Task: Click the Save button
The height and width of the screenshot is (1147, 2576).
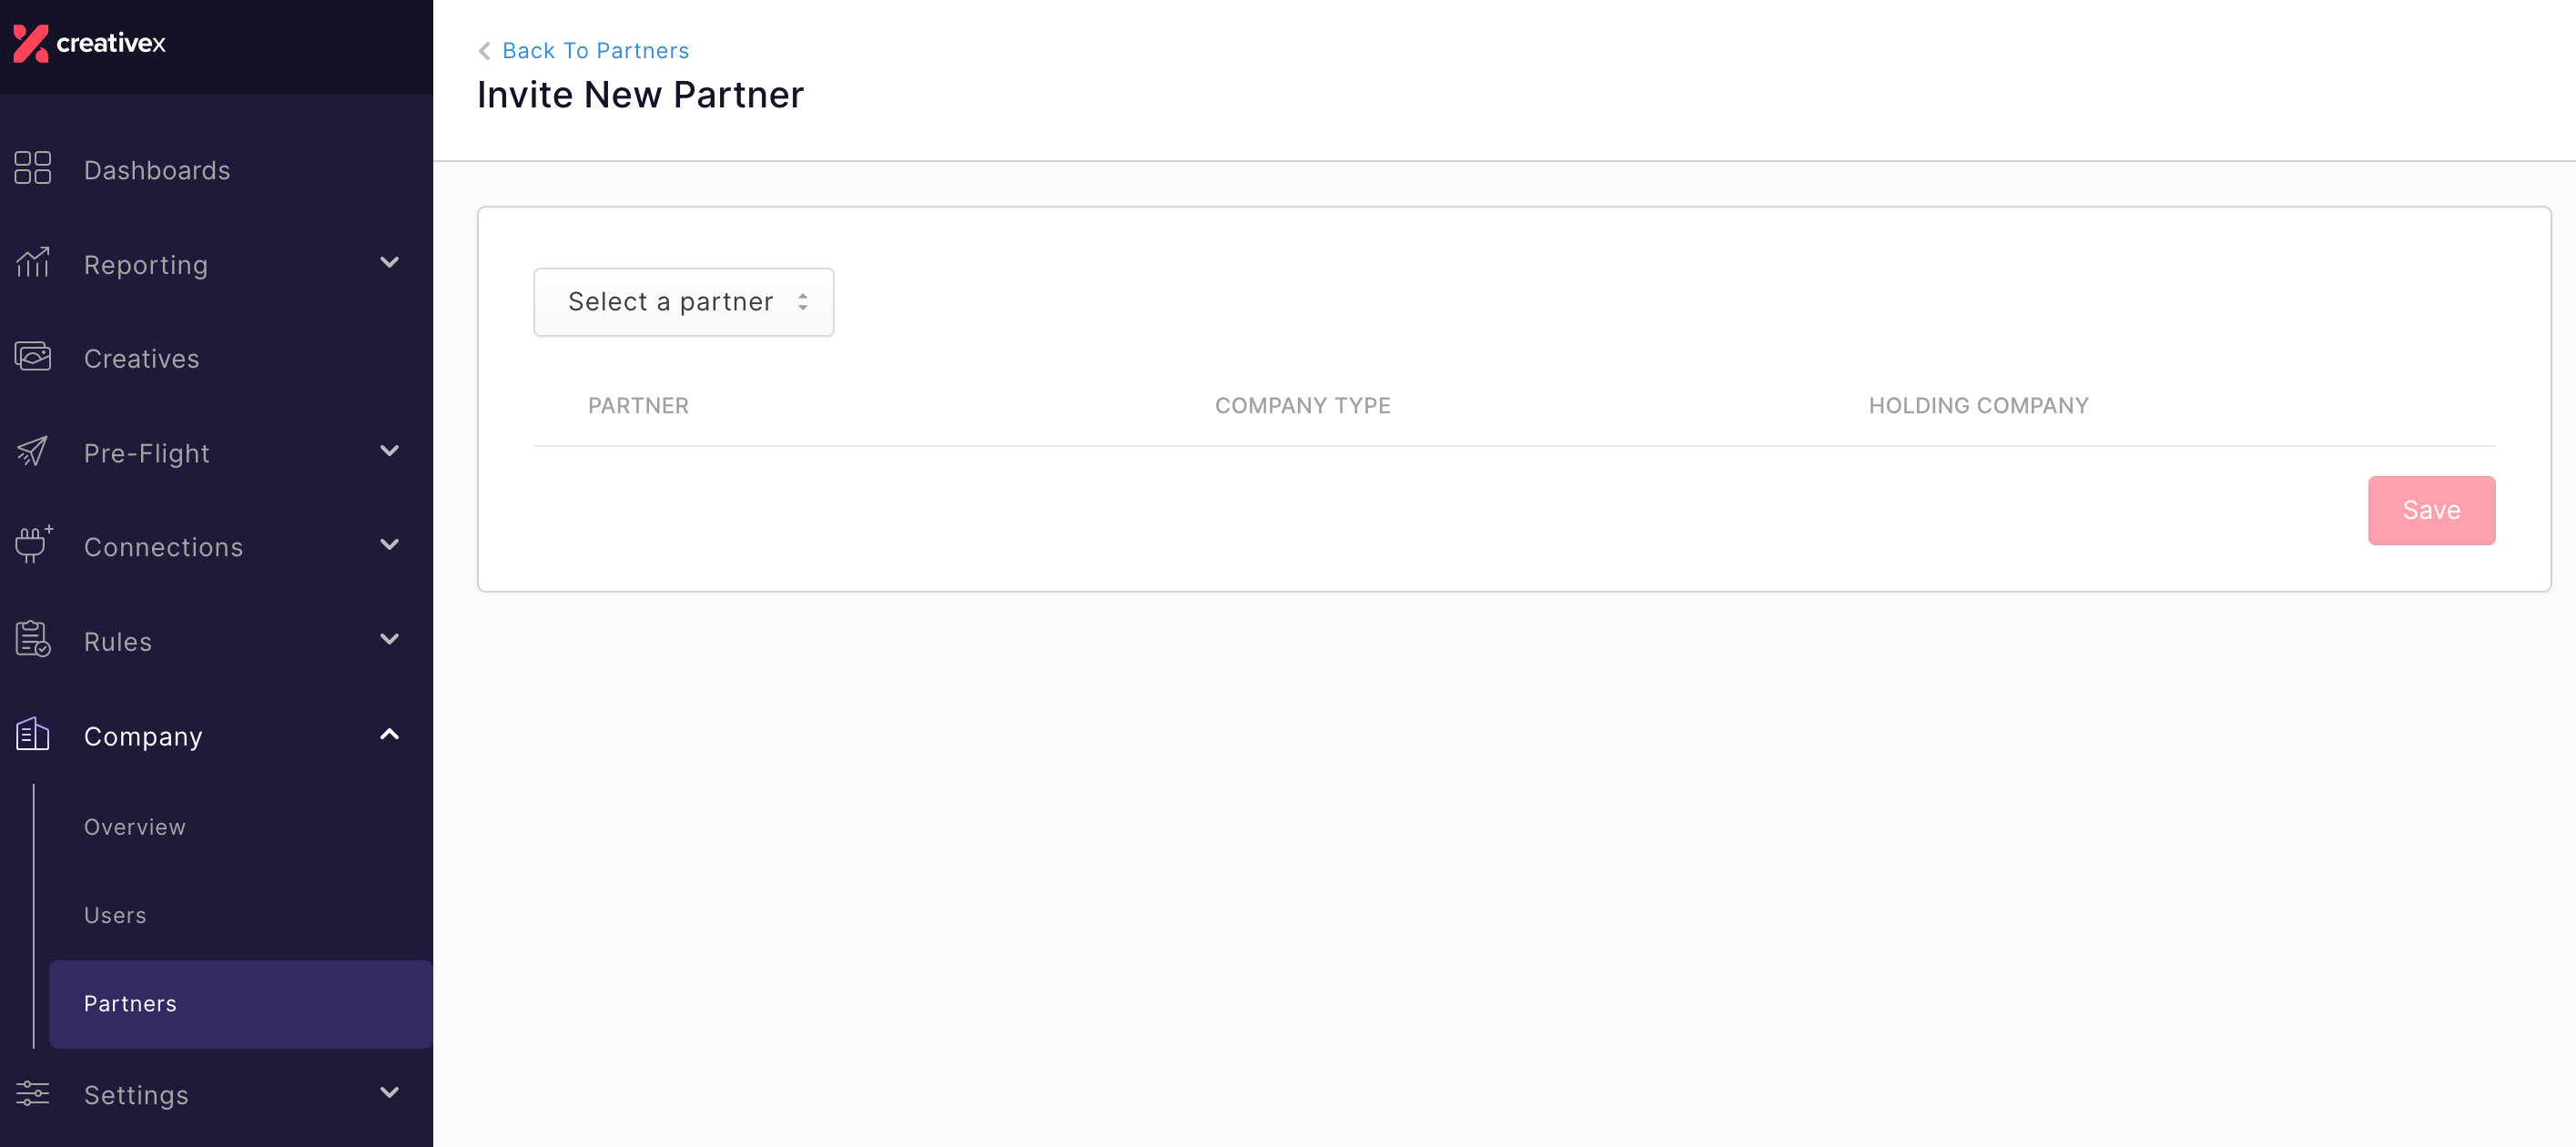Action: (x=2431, y=511)
